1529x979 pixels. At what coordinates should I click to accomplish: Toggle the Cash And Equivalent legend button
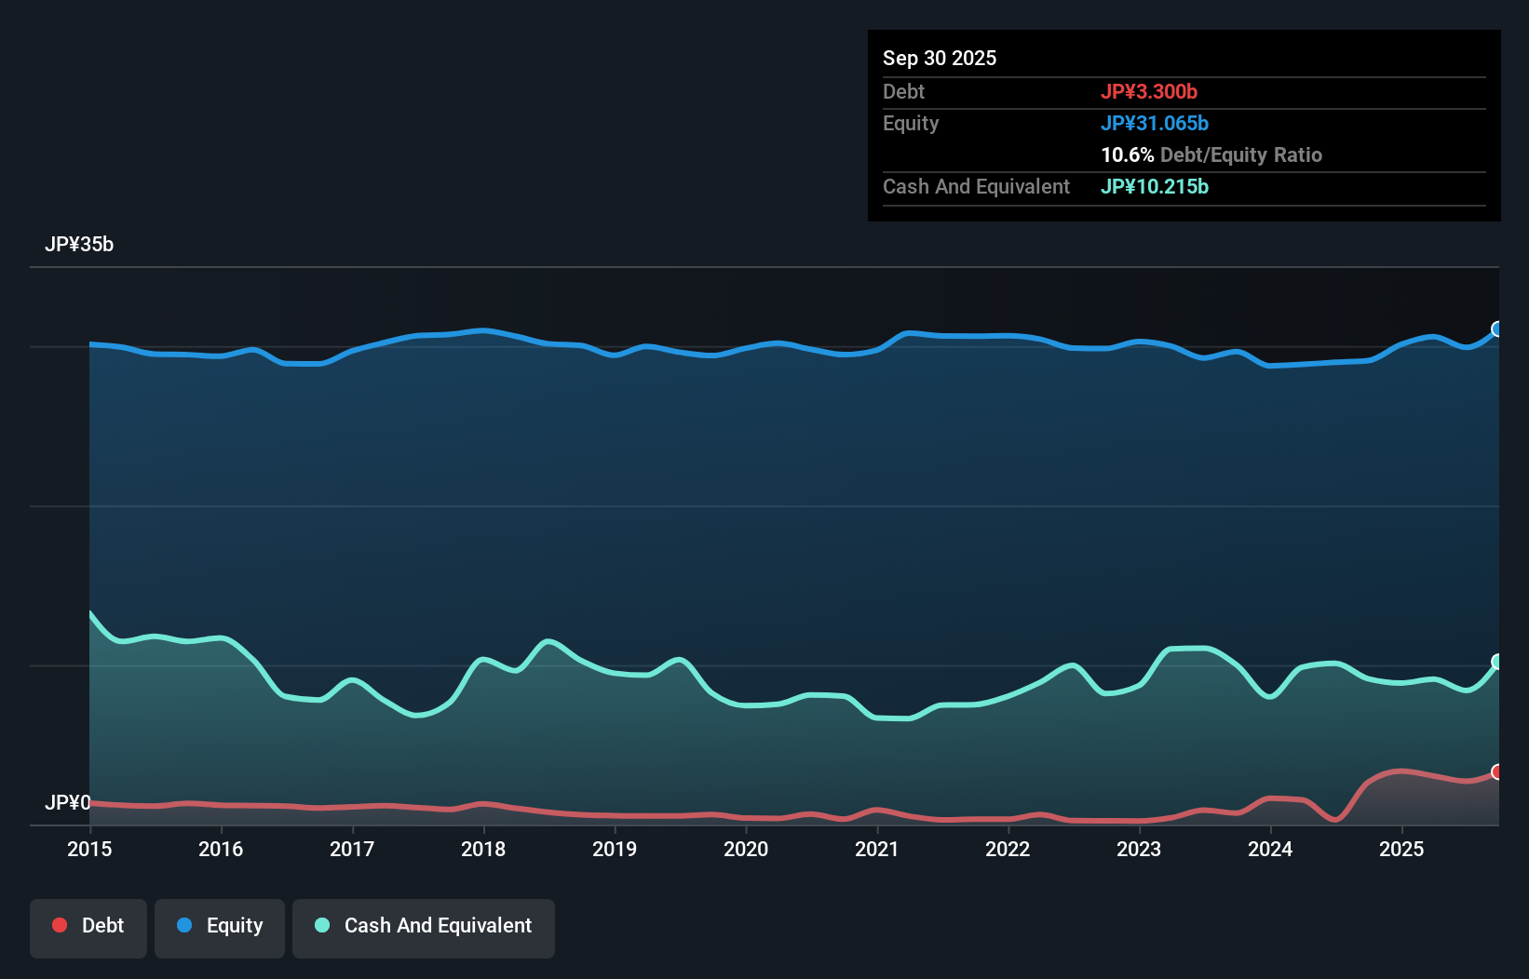click(x=424, y=928)
